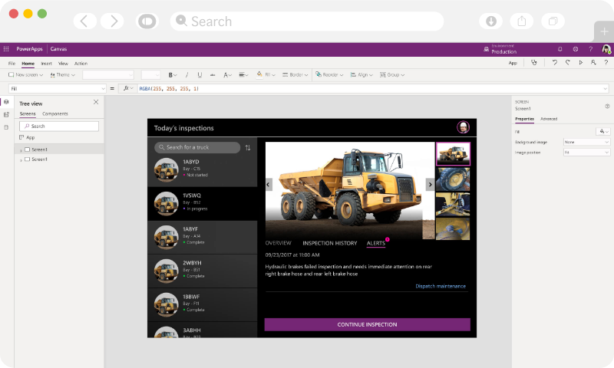The image size is (614, 368).
Task: Open the data sources icon in left rail
Action: coord(6,127)
